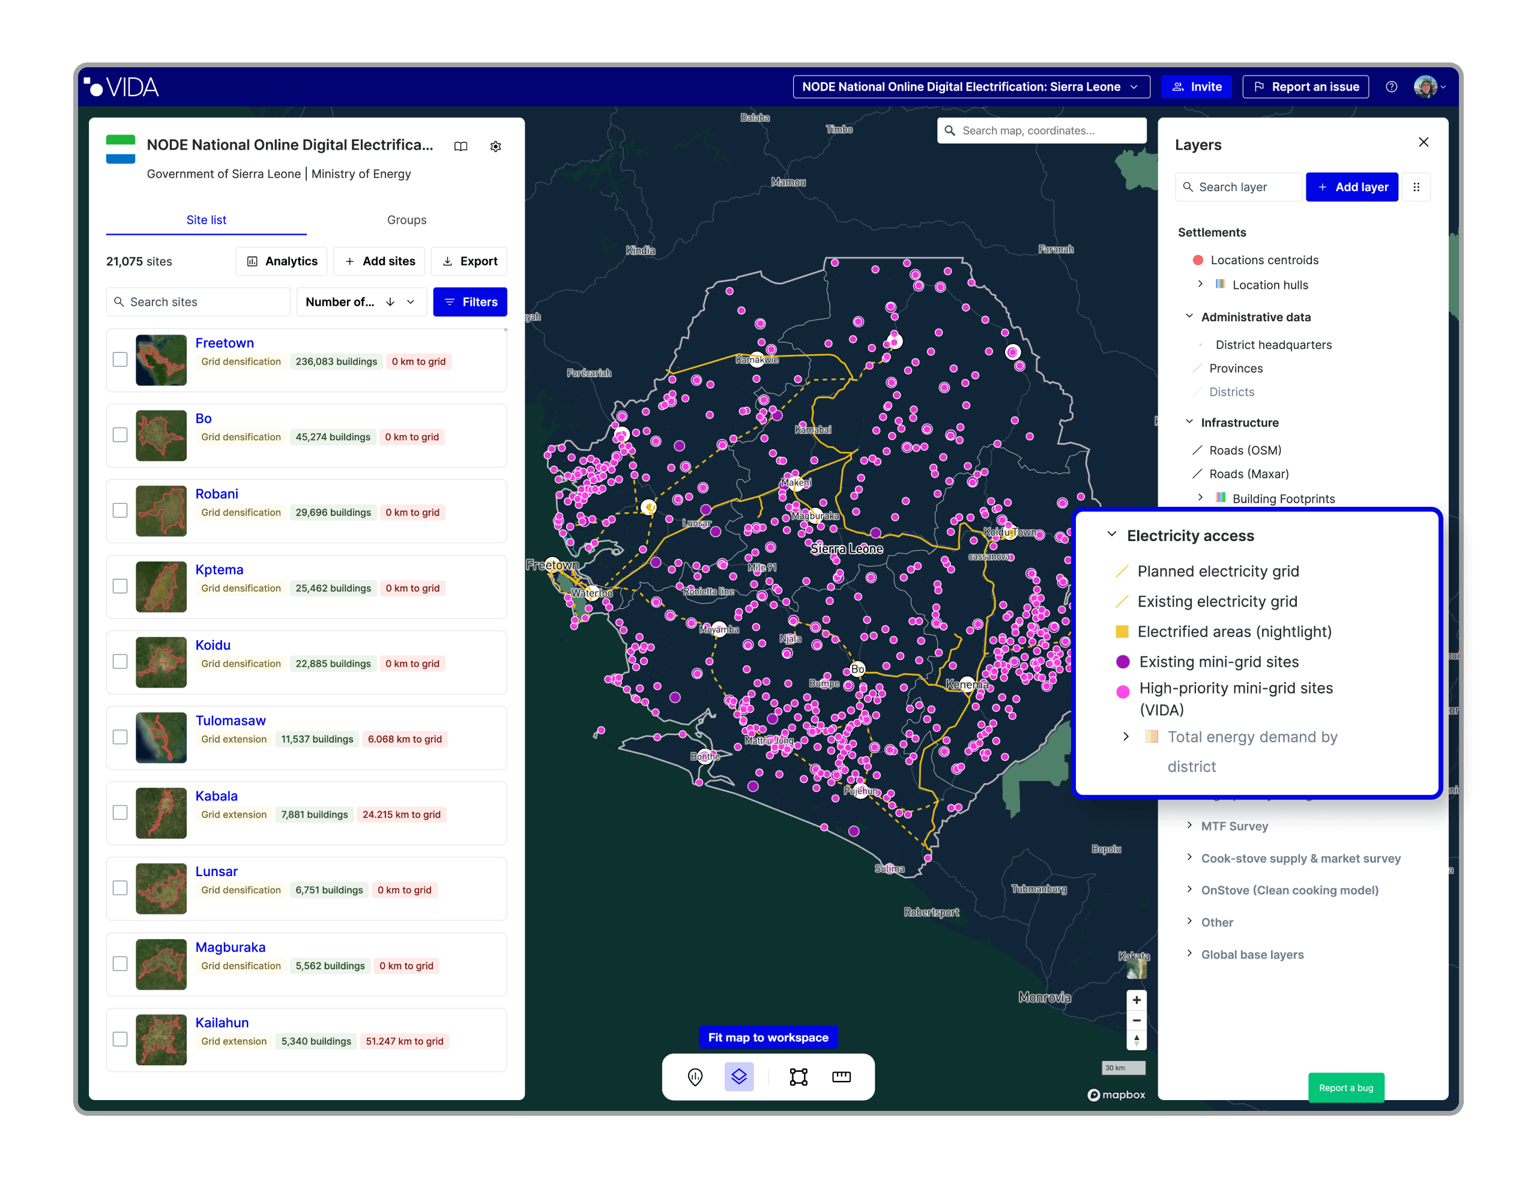The height and width of the screenshot is (1201, 1537).
Task: Open the workspace settings gear icon
Action: [x=495, y=147]
